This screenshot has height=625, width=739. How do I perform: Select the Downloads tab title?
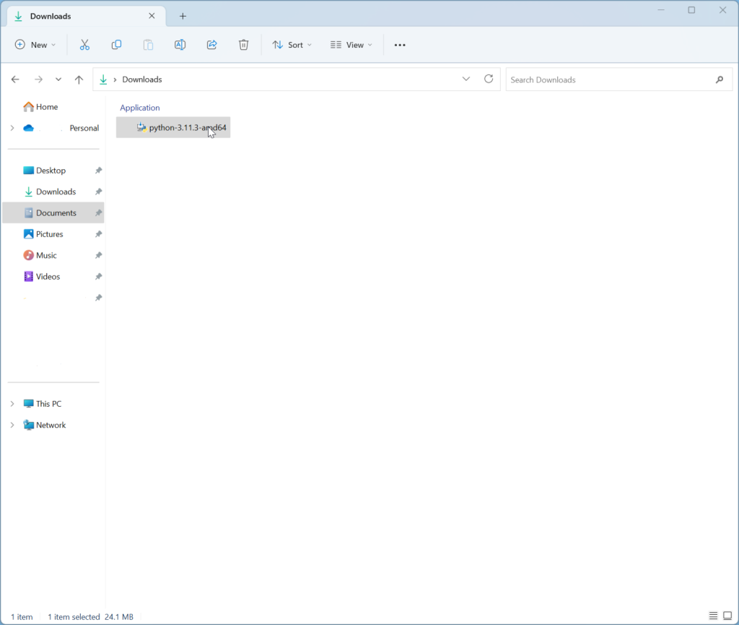(x=51, y=16)
